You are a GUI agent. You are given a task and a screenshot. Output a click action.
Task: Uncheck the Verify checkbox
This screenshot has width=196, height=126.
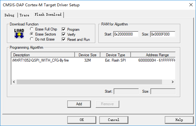point(64,34)
